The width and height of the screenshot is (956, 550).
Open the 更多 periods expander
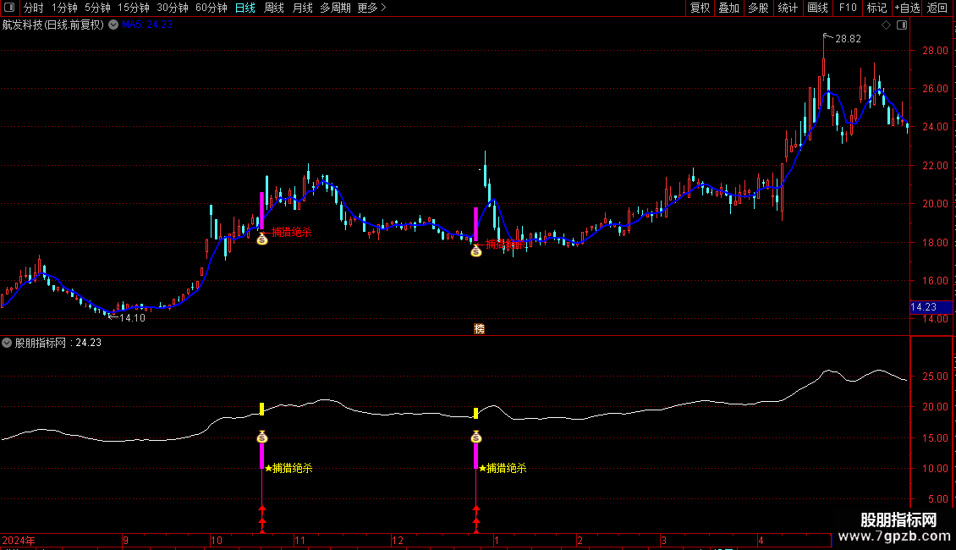371,8
